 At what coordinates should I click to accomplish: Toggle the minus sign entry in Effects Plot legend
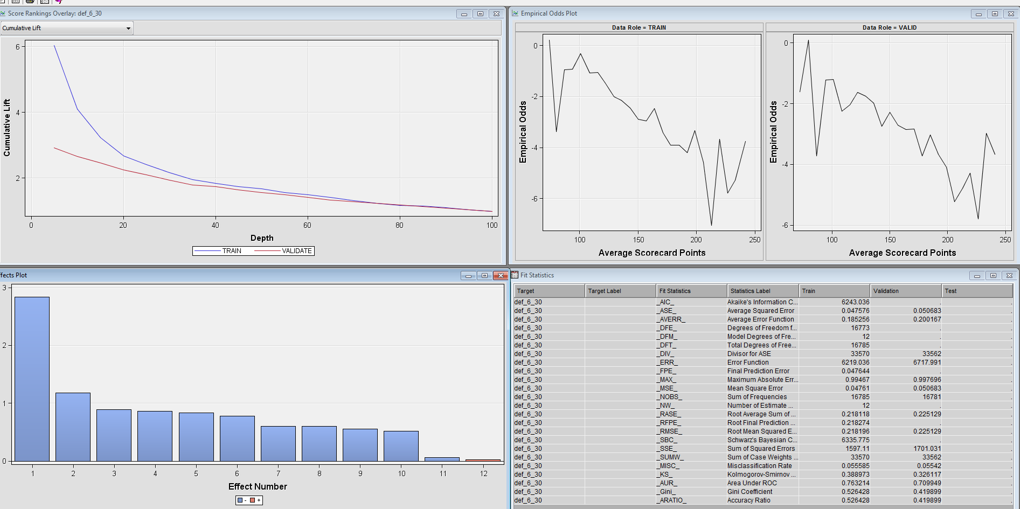coord(242,500)
